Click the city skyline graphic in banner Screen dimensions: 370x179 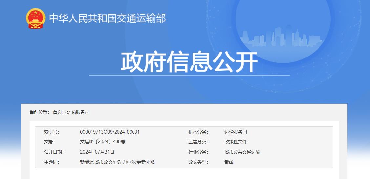point(282,38)
